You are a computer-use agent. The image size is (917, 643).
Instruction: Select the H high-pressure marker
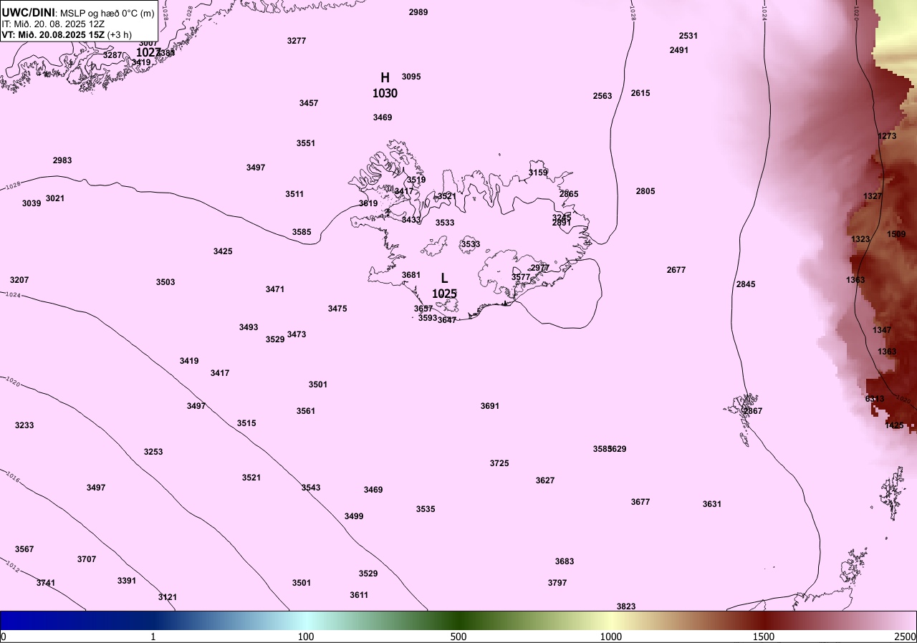(x=385, y=77)
